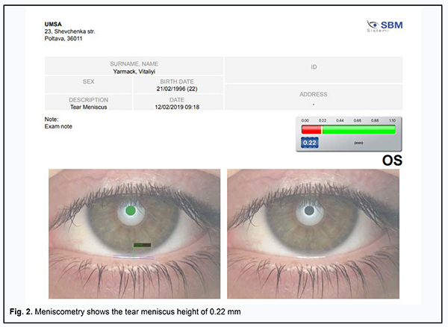Click the ID field
This screenshot has width=448, height=327.
point(314,68)
